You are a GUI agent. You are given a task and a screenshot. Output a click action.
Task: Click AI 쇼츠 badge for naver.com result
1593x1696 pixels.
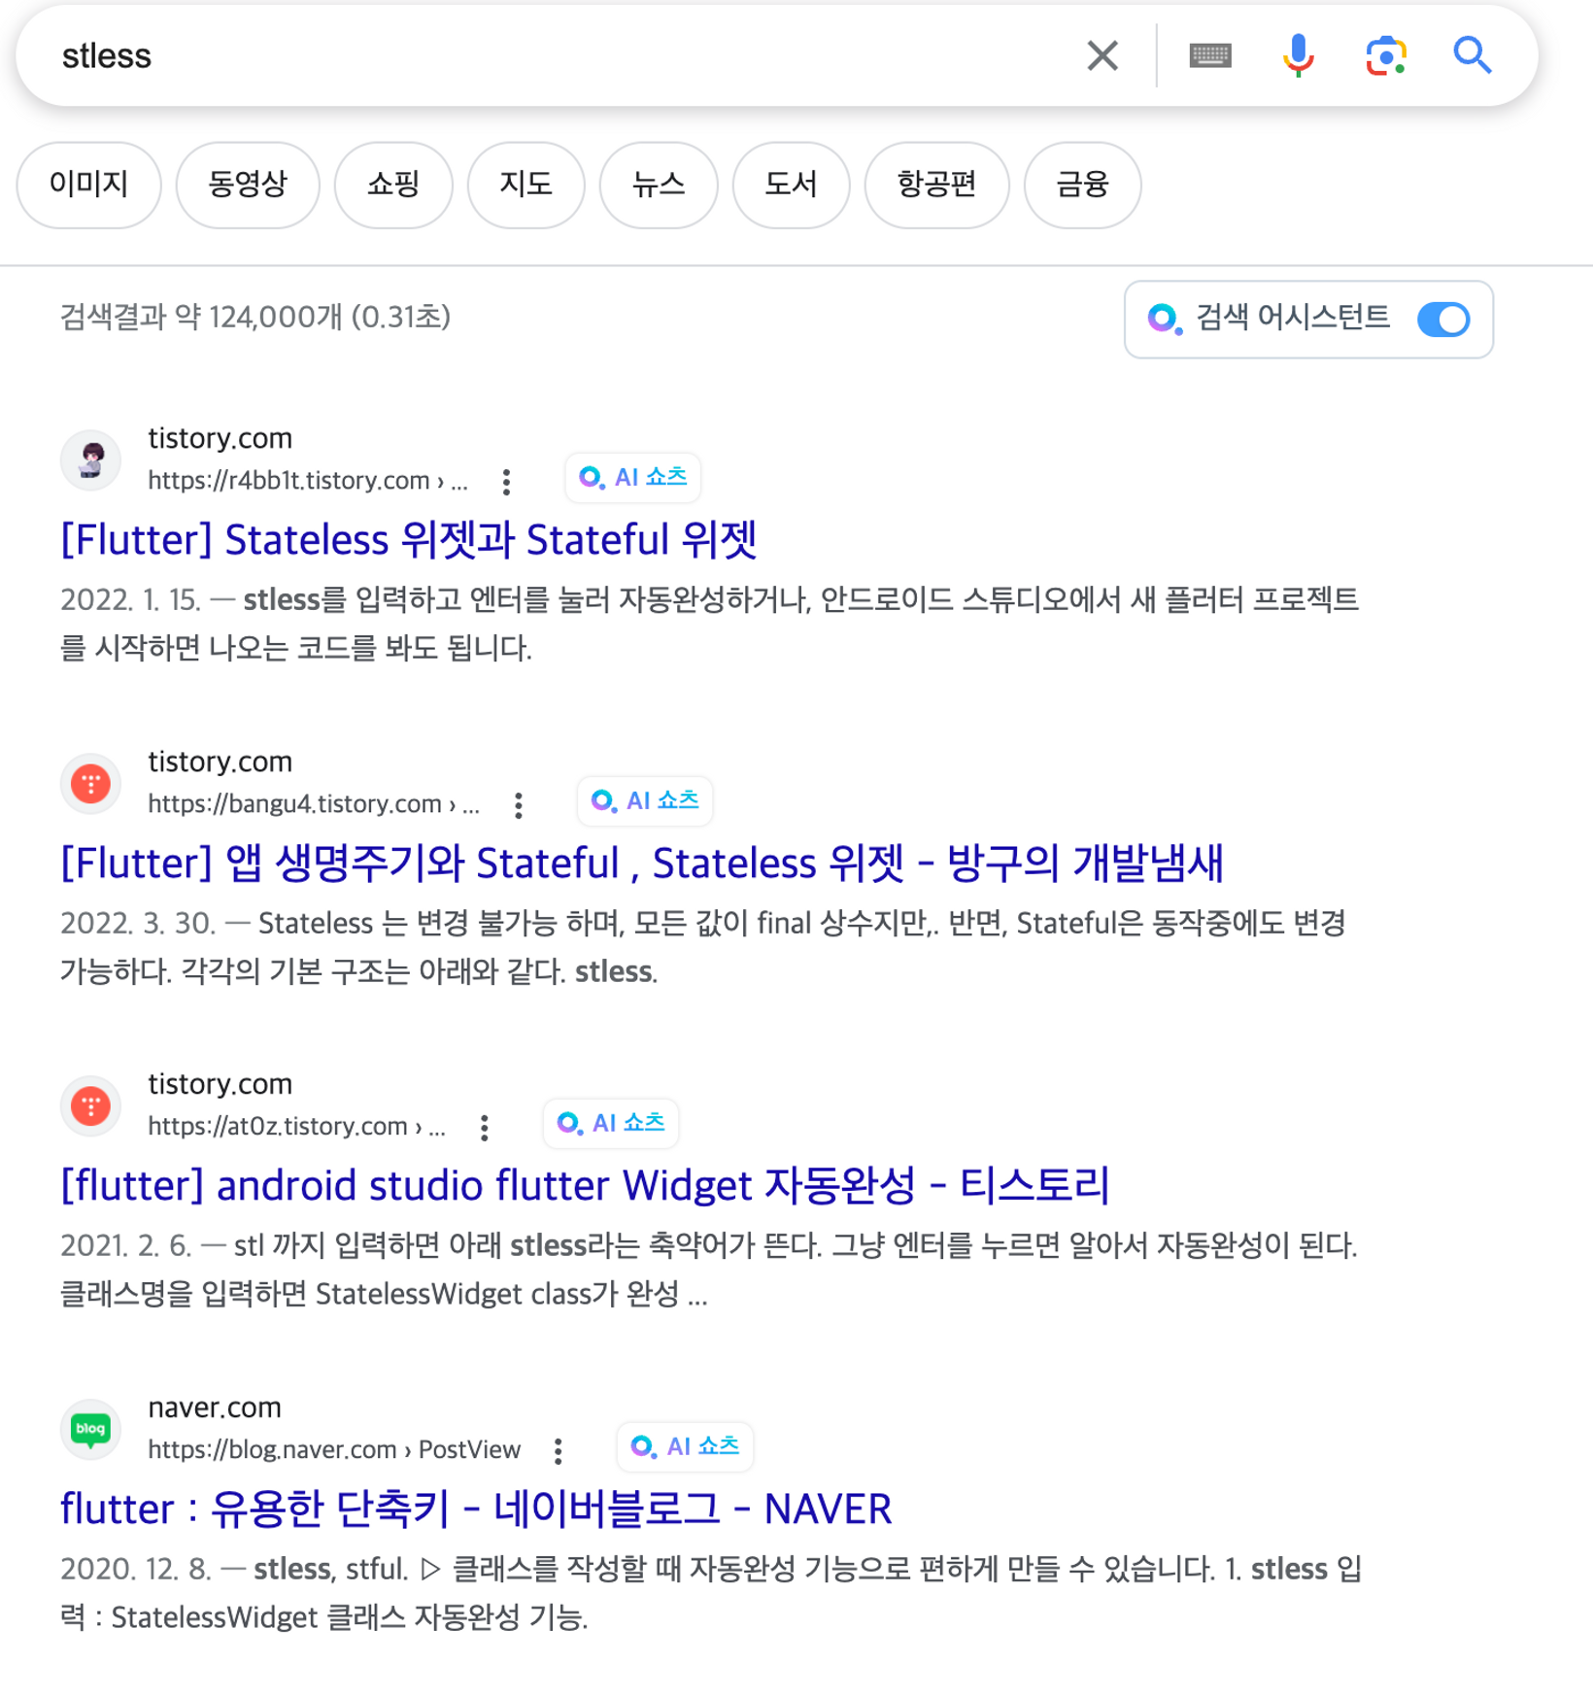(x=685, y=1446)
